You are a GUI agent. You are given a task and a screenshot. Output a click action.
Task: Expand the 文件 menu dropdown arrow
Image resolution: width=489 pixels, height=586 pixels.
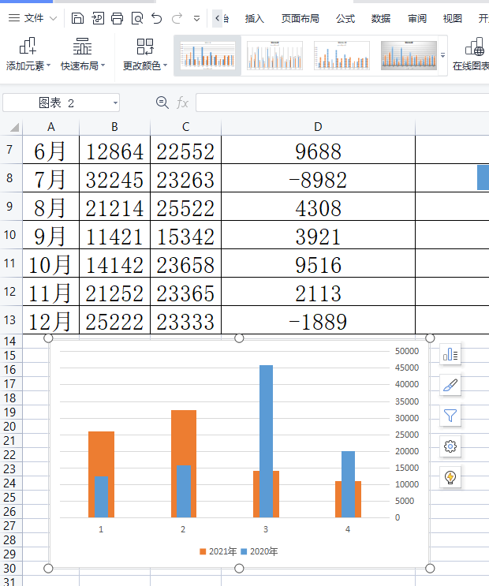click(x=53, y=18)
